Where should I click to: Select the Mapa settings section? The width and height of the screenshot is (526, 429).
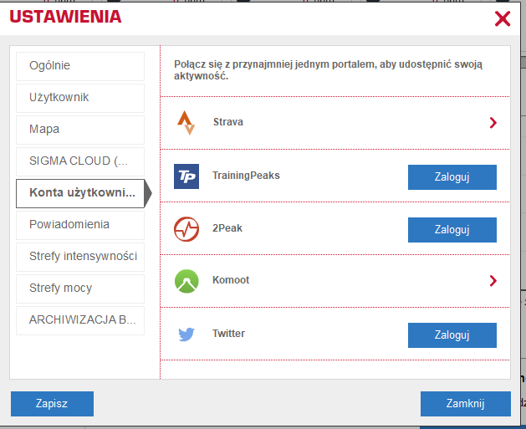[x=80, y=130]
